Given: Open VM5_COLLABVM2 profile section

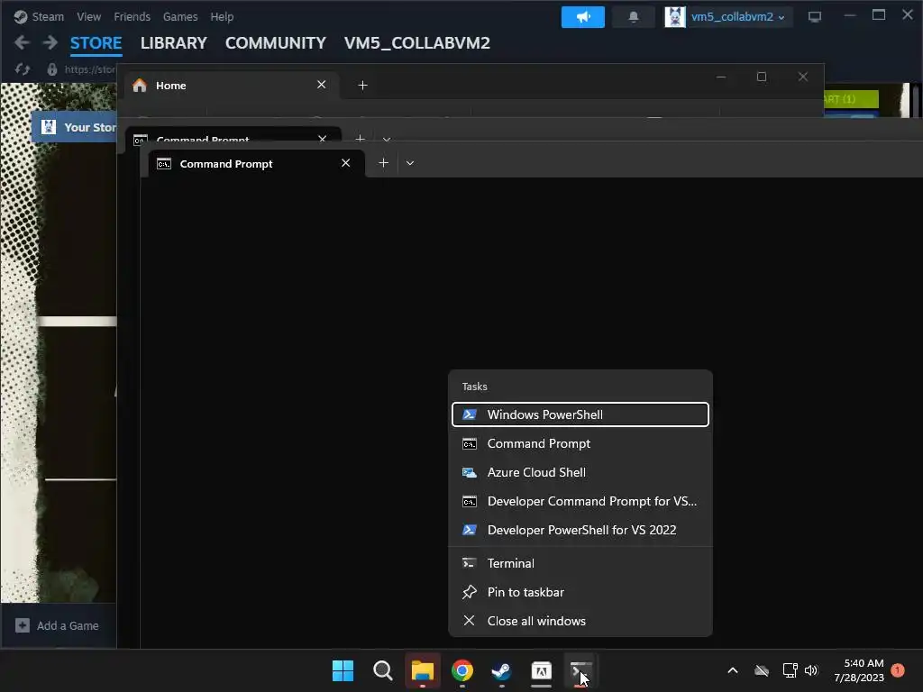Looking at the screenshot, I should (416, 43).
